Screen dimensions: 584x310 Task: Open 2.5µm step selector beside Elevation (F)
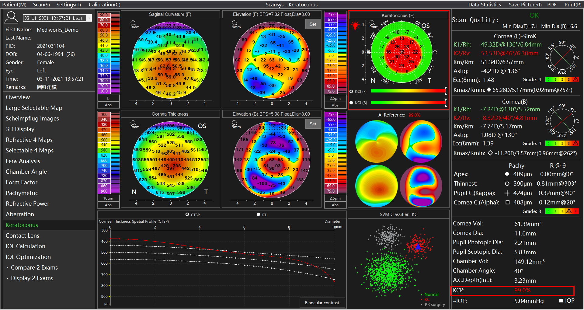click(x=335, y=98)
